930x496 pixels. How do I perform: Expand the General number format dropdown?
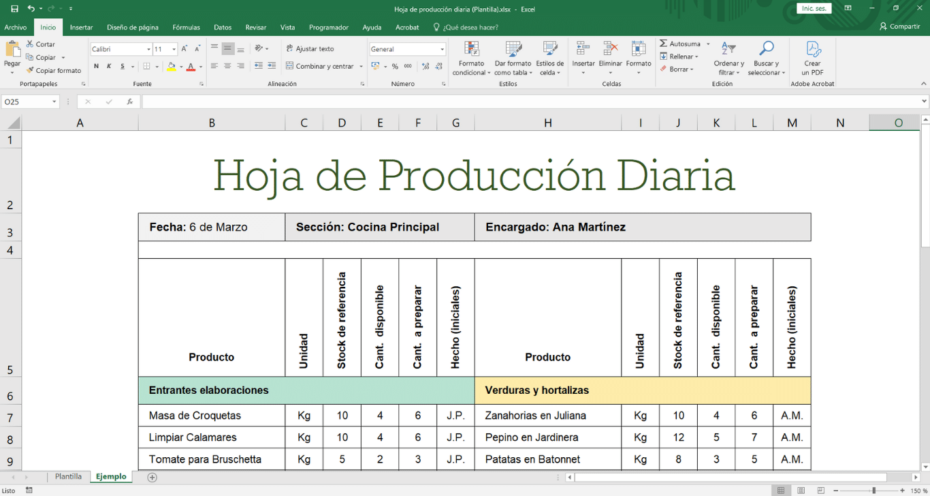pyautogui.click(x=442, y=49)
